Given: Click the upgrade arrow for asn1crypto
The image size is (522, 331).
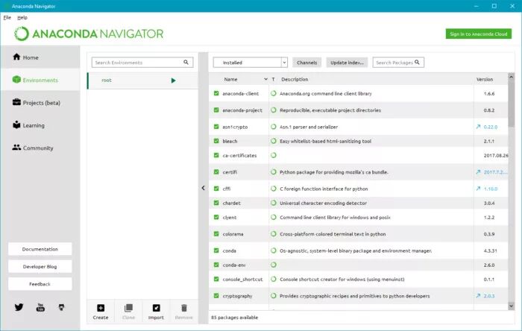Looking at the screenshot, I should coord(478,127).
